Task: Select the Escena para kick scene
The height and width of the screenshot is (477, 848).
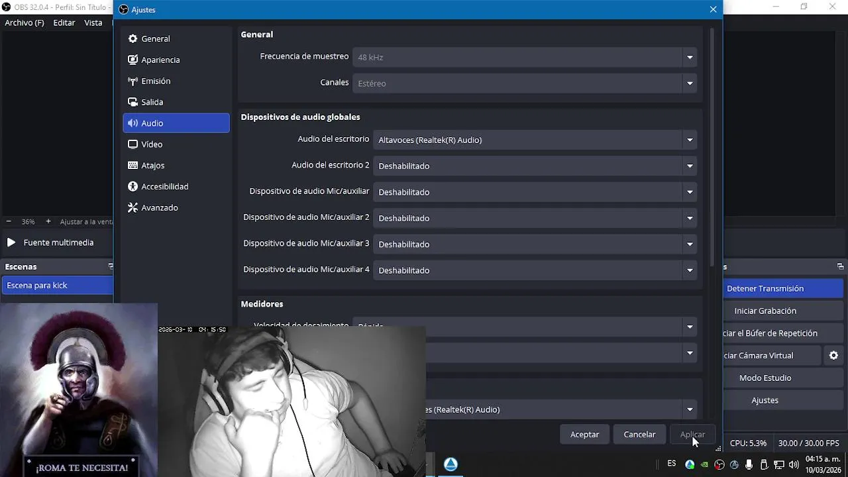Action: click(58, 286)
